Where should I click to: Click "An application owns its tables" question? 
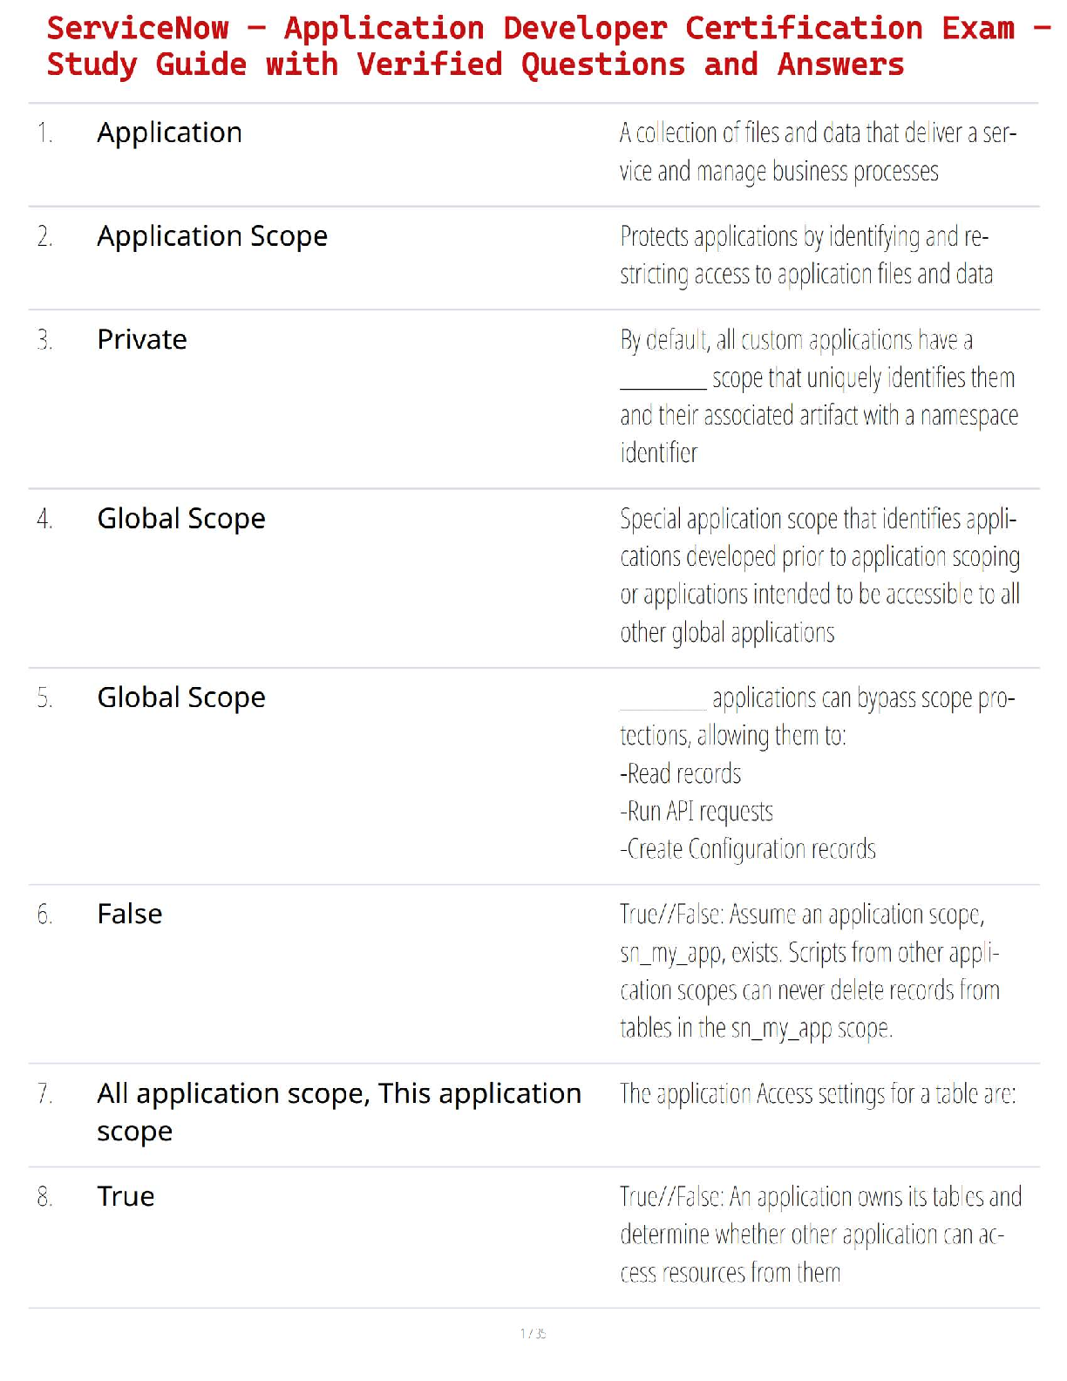click(819, 1235)
